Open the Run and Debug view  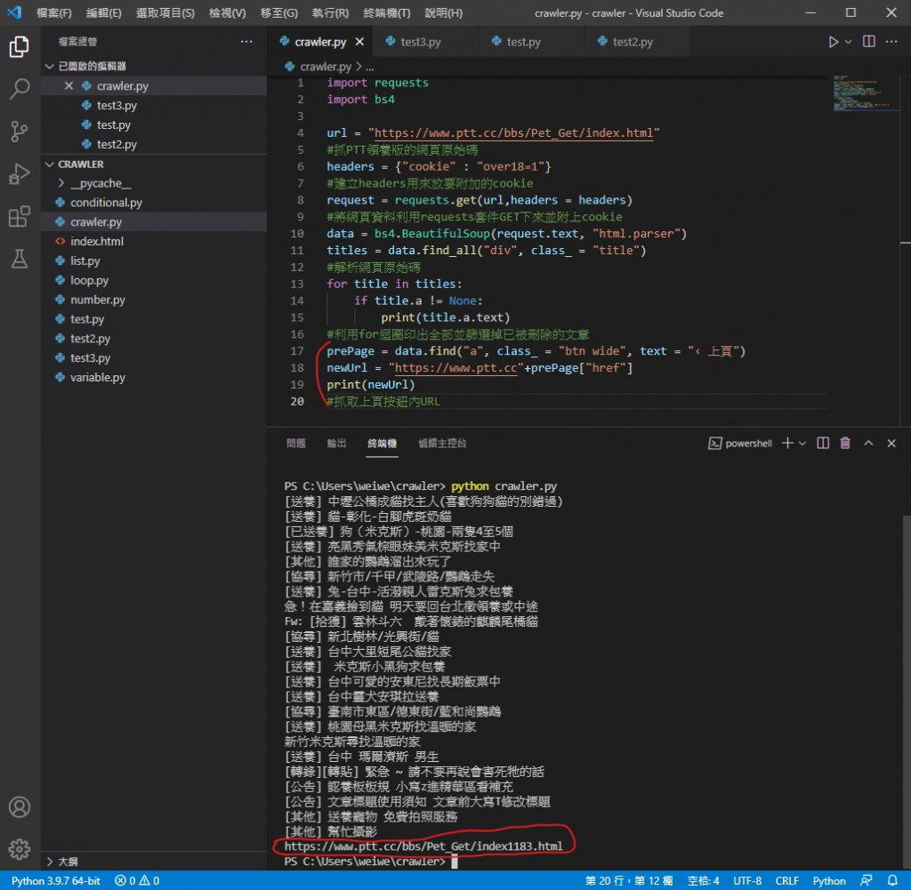(20, 174)
